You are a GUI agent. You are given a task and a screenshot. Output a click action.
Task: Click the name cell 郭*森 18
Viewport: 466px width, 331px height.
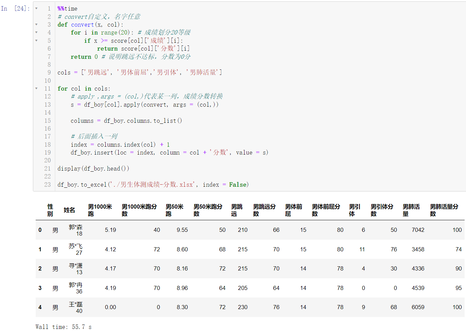tap(76, 230)
